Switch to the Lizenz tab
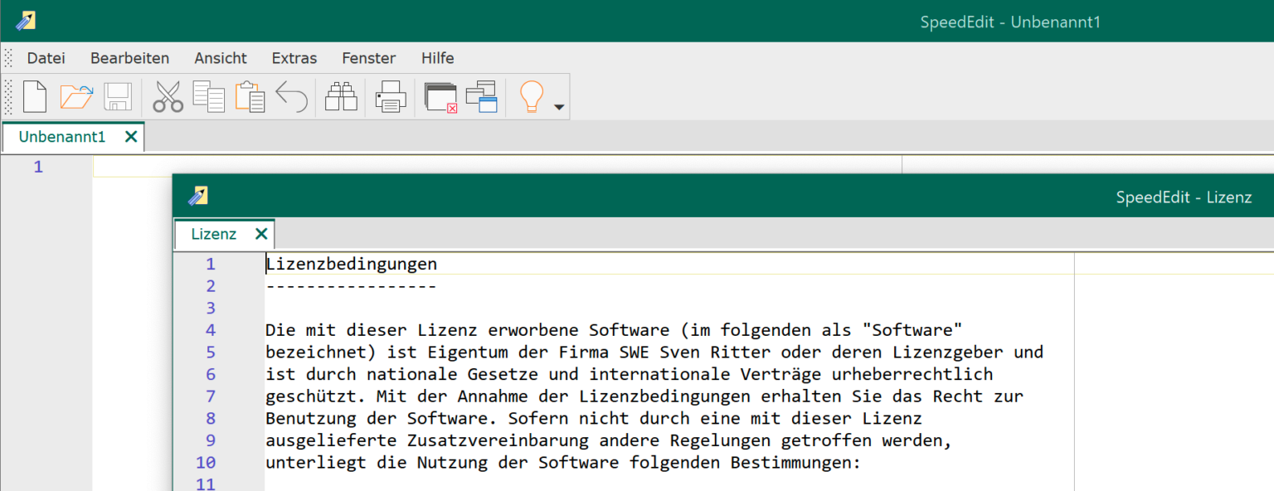This screenshot has width=1274, height=491. tap(214, 234)
